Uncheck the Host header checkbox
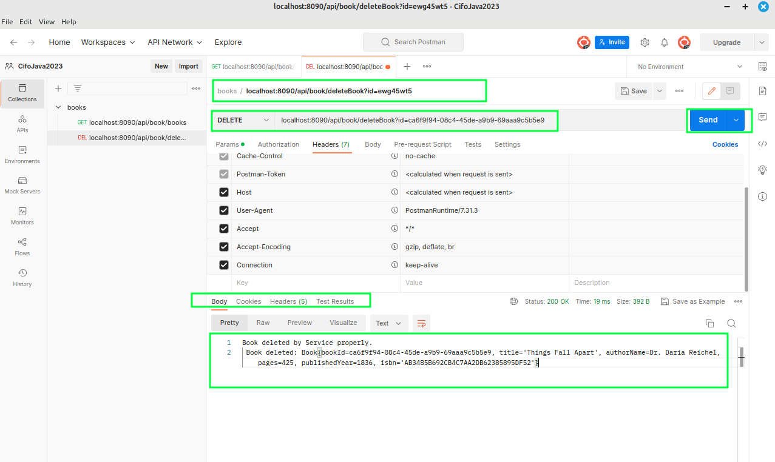The height and width of the screenshot is (462, 775). (x=224, y=192)
